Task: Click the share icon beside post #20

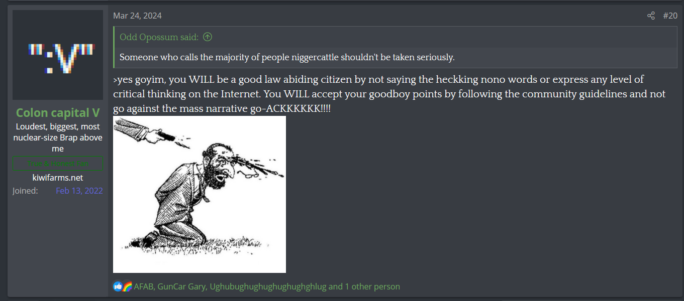Action: (x=651, y=16)
